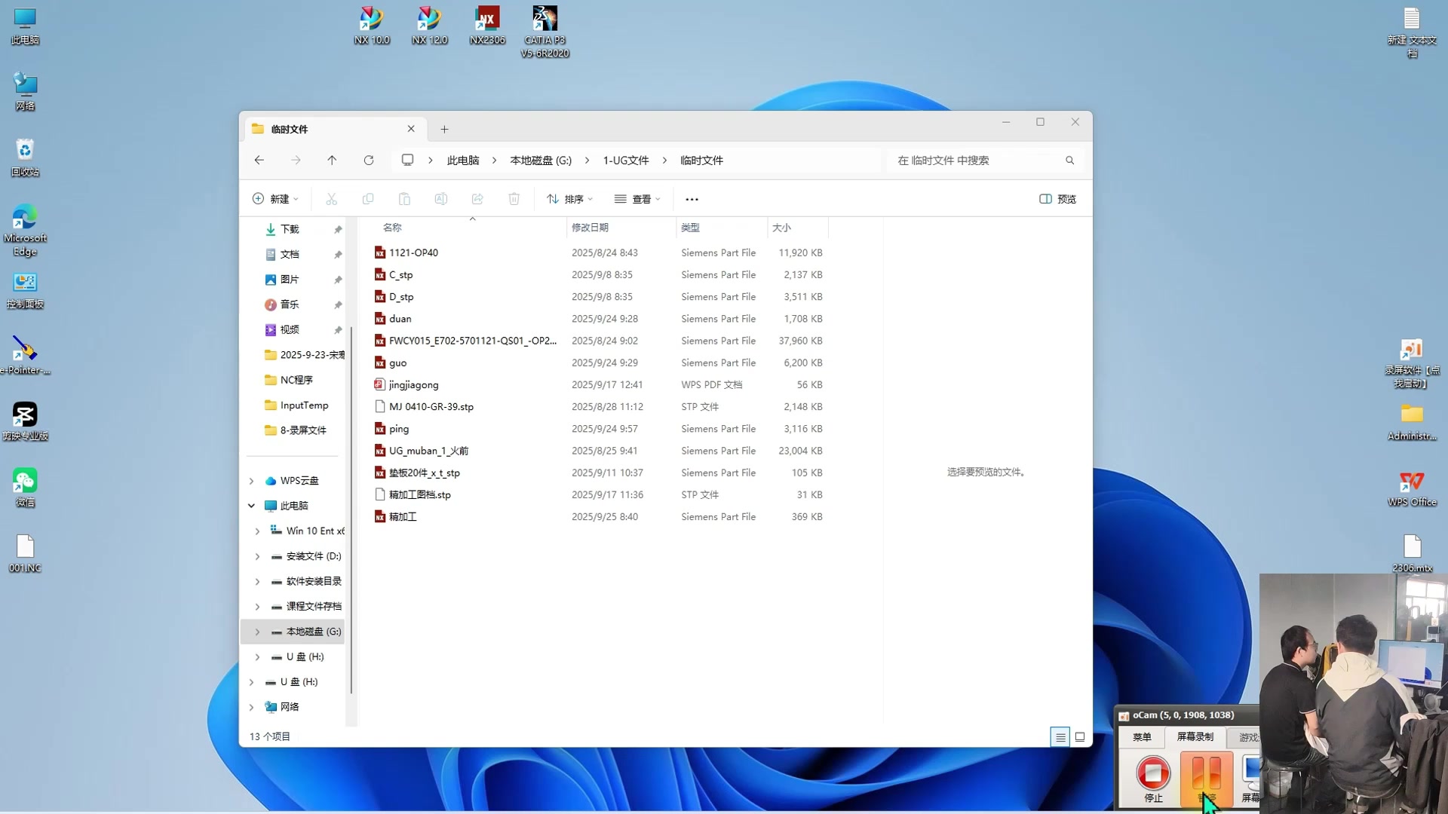
Task: Toggle the preview pane button
Action: (1057, 199)
